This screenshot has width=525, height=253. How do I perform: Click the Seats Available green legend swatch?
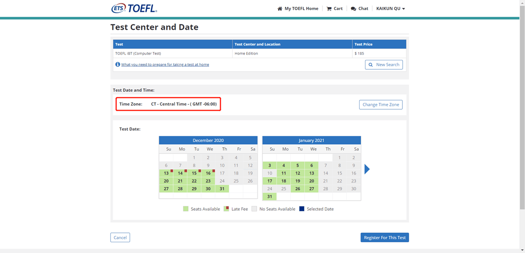click(x=185, y=209)
